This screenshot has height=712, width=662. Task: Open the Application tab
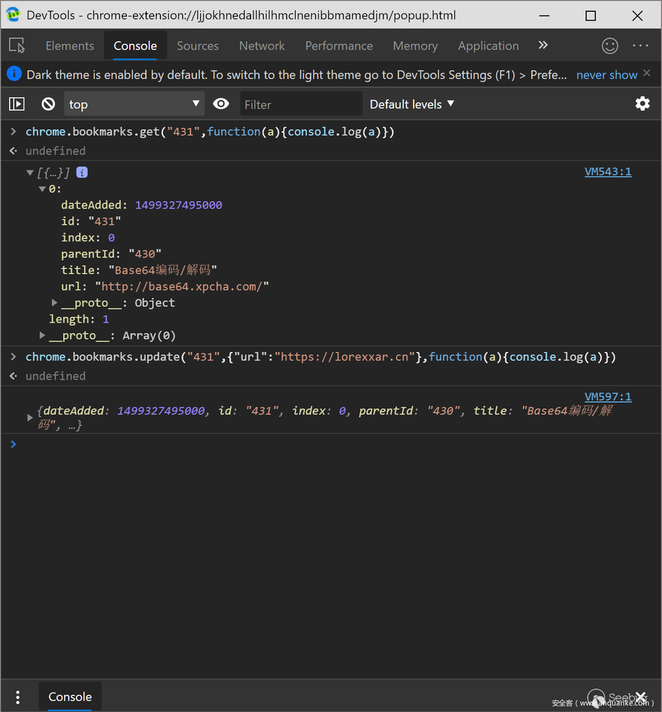pos(488,46)
